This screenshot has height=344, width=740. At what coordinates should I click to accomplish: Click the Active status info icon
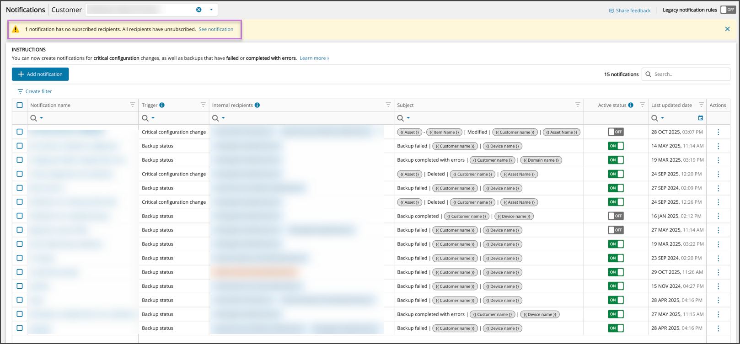[x=631, y=105]
